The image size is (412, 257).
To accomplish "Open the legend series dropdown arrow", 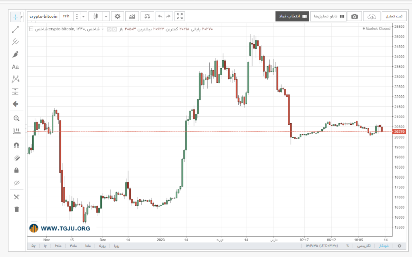I will [102, 29].
